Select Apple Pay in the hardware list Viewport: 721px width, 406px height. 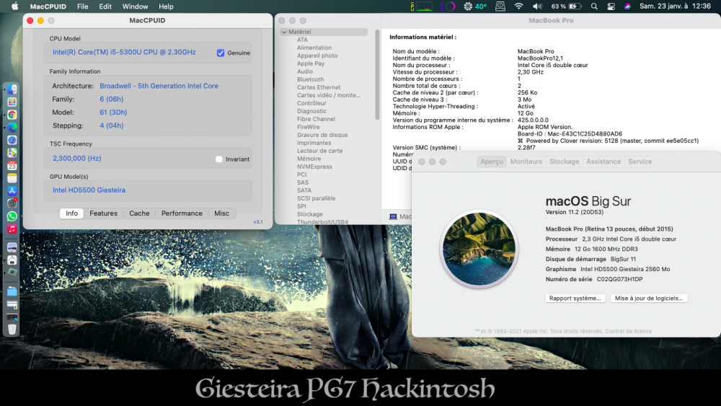tap(311, 63)
